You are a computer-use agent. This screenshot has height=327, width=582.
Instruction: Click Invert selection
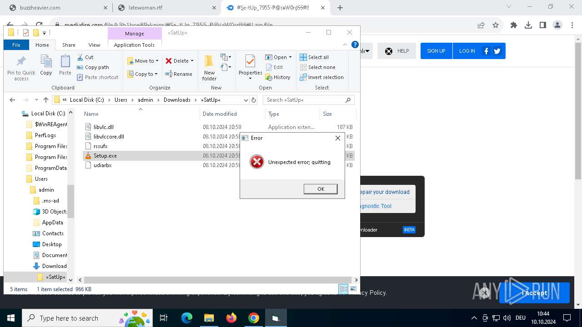[321, 77]
